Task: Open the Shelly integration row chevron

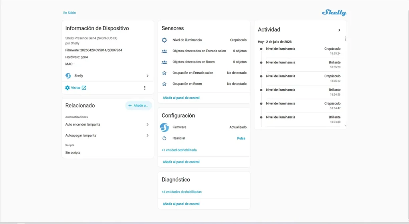Action: (148, 76)
